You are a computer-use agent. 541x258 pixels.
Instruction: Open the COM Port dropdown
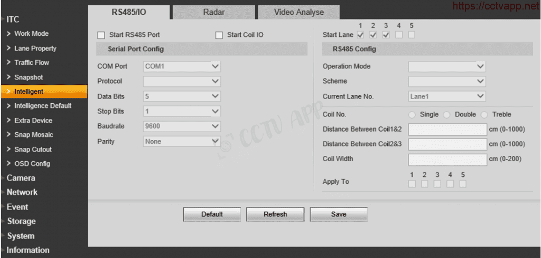point(182,67)
